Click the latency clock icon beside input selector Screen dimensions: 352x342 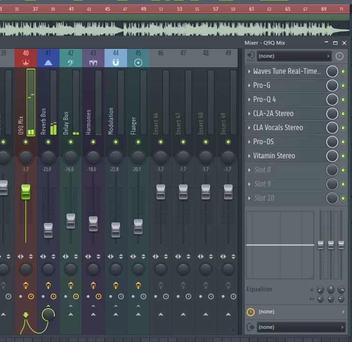pyautogui.click(x=340, y=56)
